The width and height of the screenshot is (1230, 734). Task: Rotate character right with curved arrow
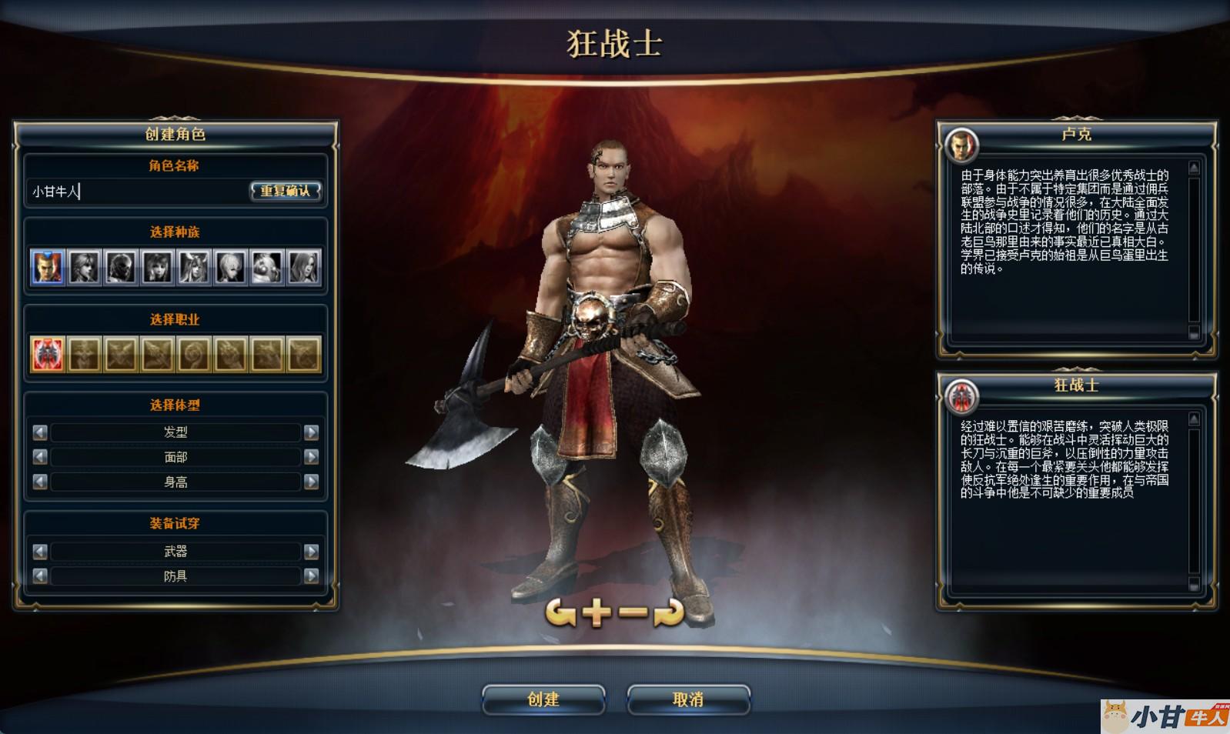[668, 613]
